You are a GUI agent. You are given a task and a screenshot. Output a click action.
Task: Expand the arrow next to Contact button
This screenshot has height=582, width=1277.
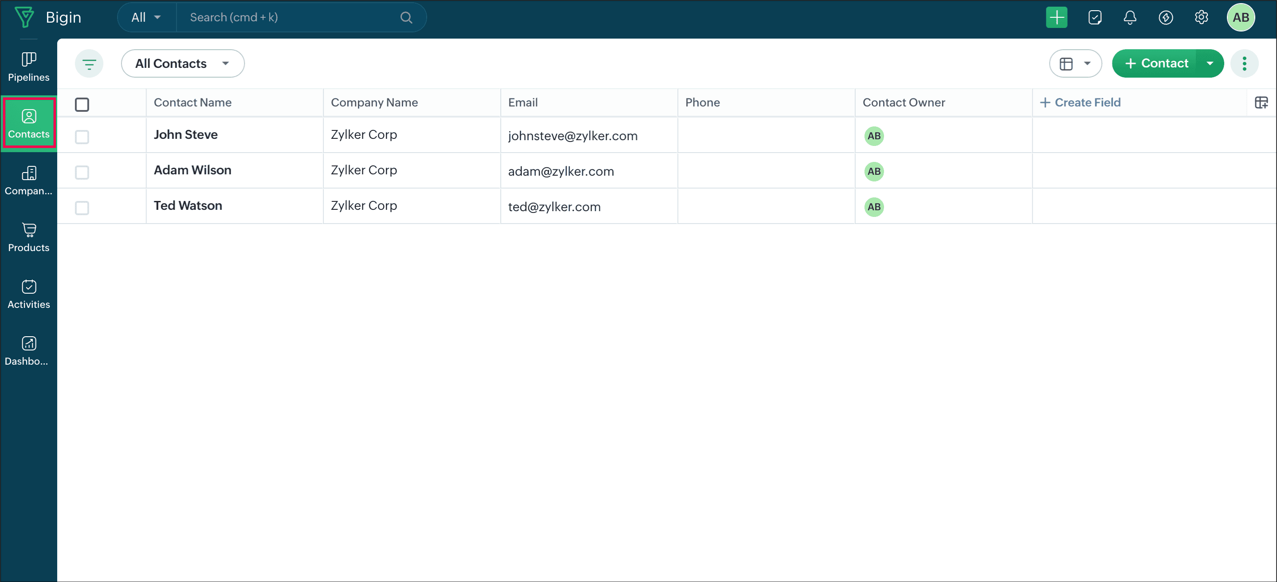tap(1210, 63)
